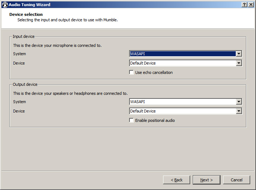Expand the input Device dropdown arrow
Image resolution: width=256 pixels, height=190 pixels.
click(239, 63)
